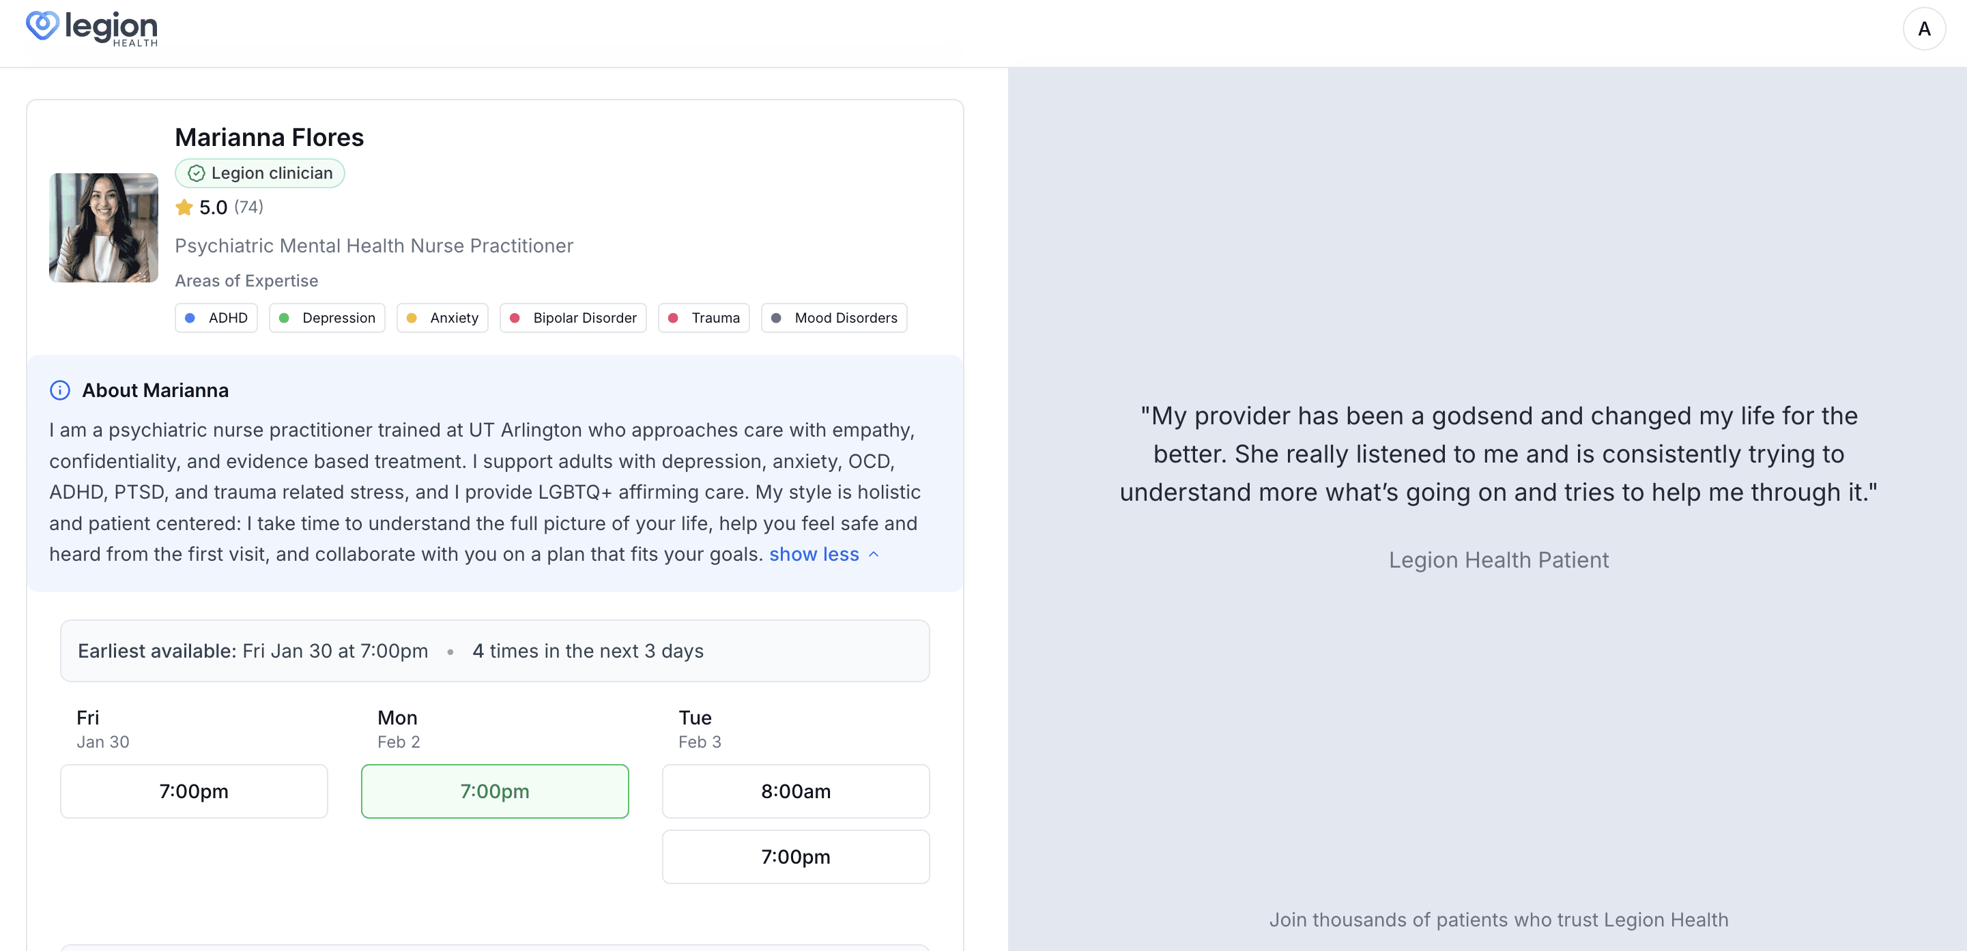Click the gold star rating icon

click(184, 207)
